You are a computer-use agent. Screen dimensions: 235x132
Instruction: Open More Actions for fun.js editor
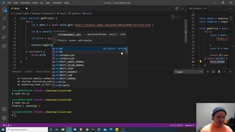tap(182, 8)
